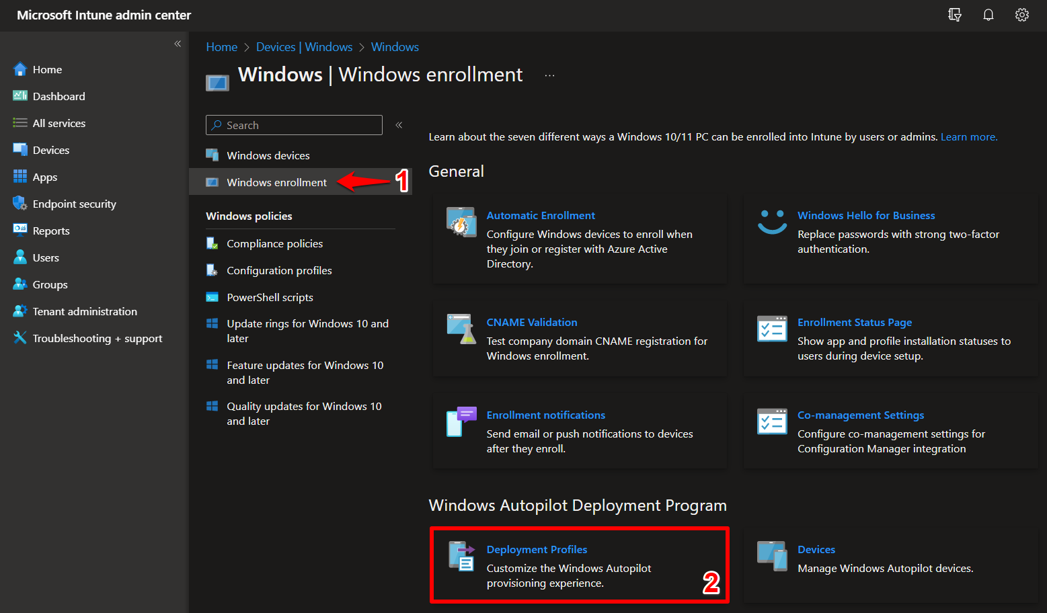1047x613 pixels.
Task: Click into the Search field
Action: (x=294, y=124)
